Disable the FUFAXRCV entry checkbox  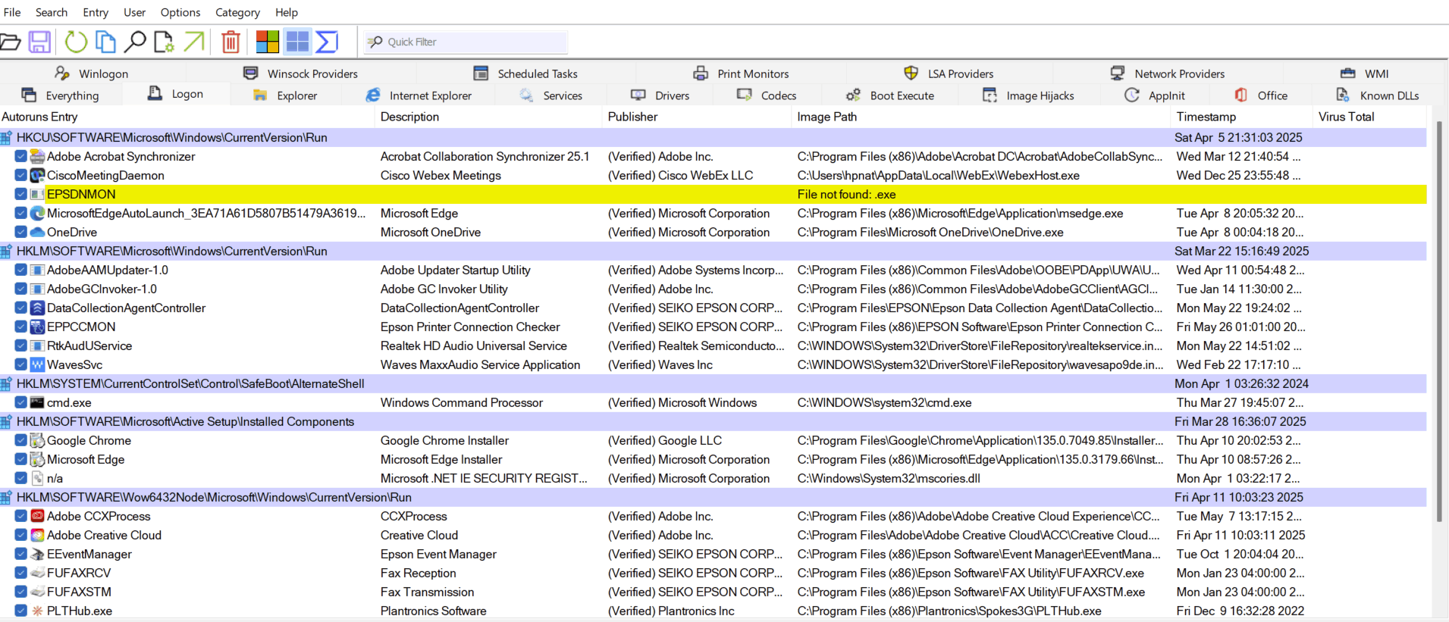(x=21, y=573)
